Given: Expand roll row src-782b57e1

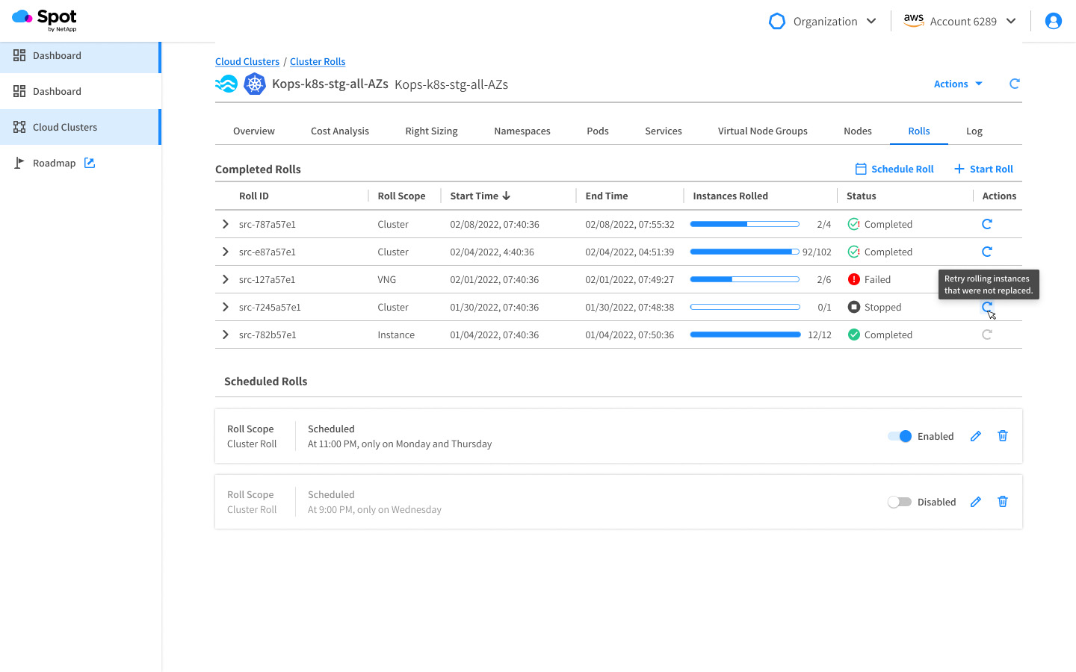Looking at the screenshot, I should pyautogui.click(x=225, y=335).
